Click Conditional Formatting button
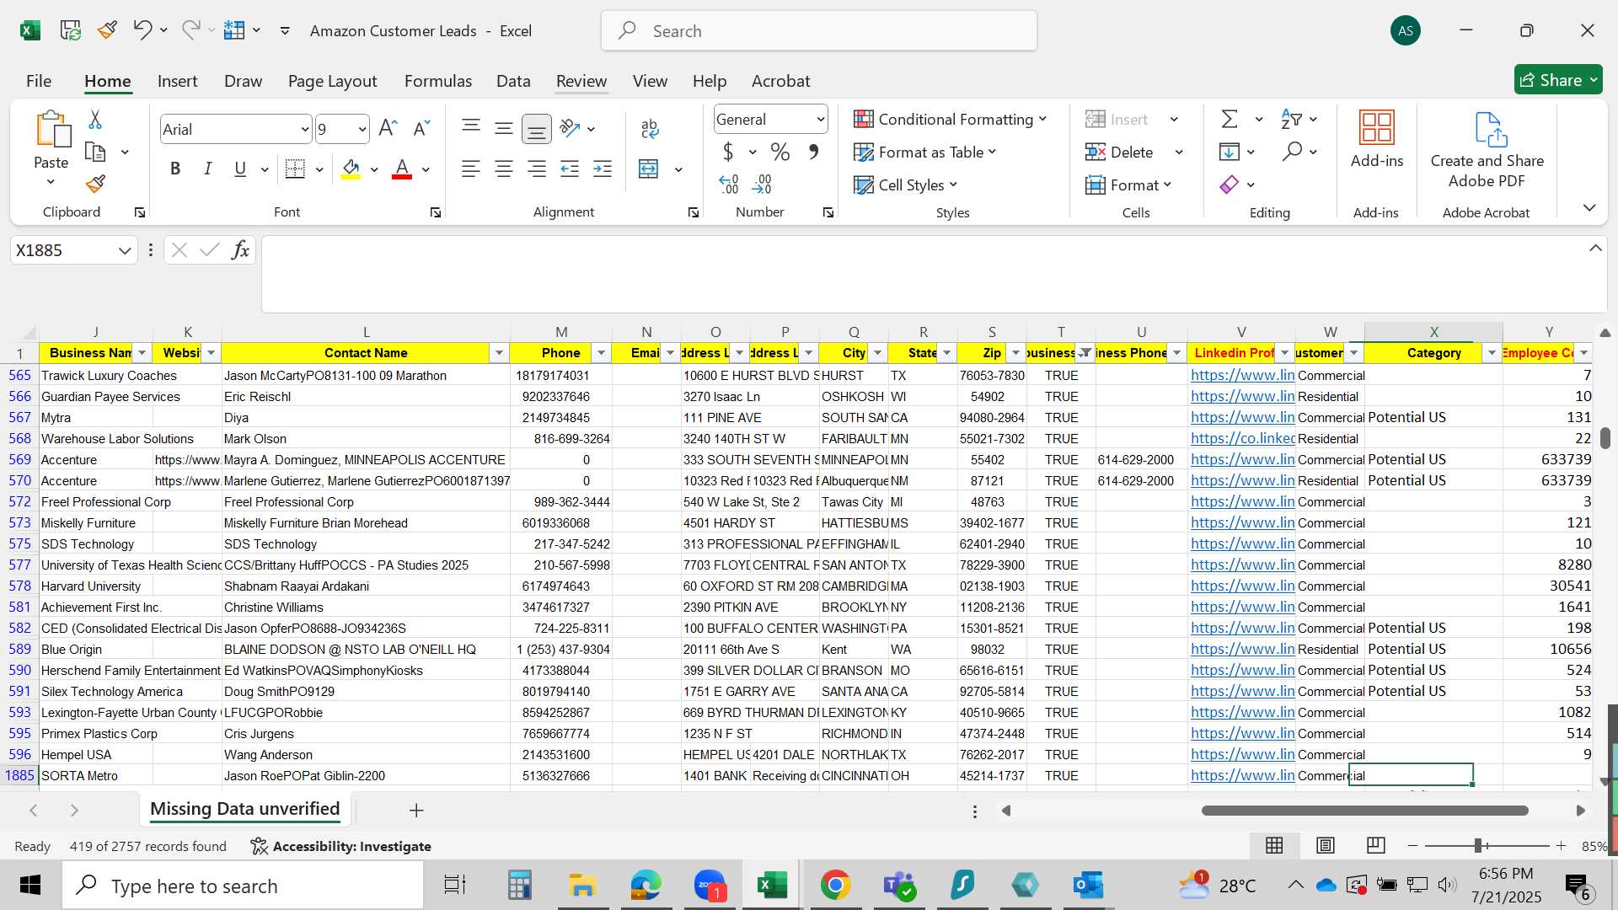Screen dimensions: 1618x910 [x=951, y=119]
